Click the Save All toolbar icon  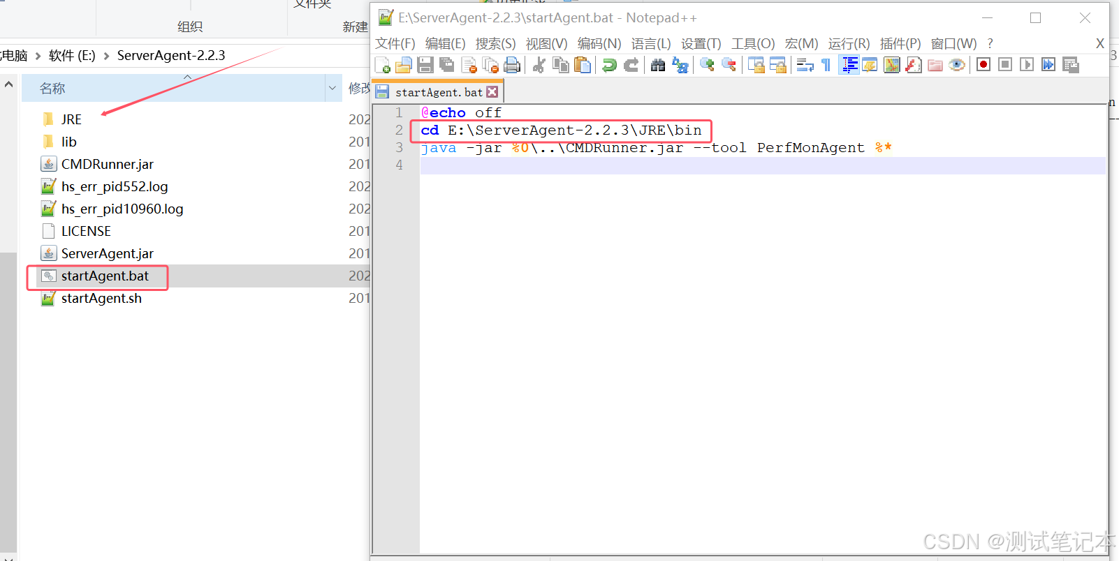[447, 65]
